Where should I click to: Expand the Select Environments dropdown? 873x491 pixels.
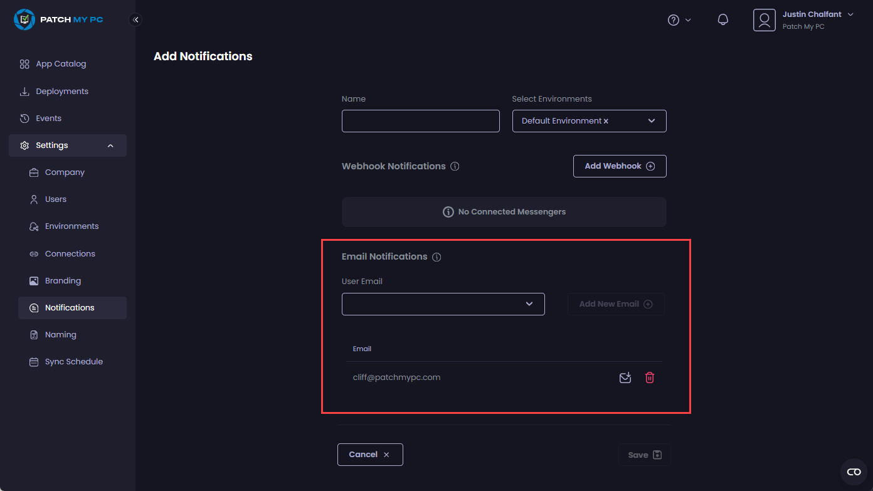[x=652, y=121]
